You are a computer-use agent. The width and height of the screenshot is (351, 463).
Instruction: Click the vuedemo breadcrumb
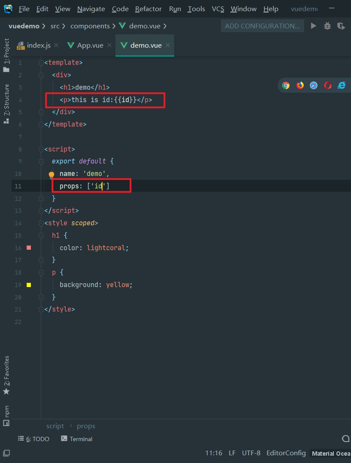click(24, 26)
